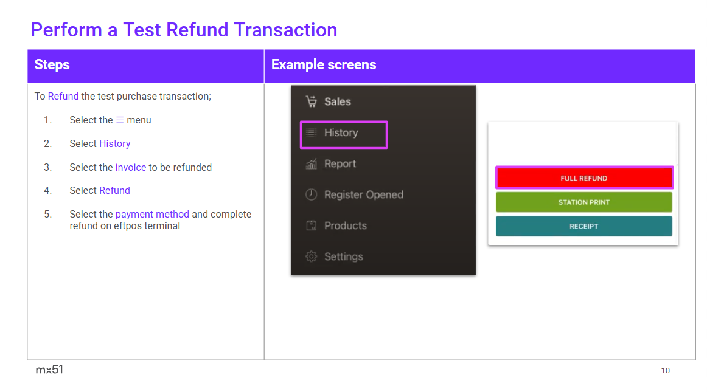Click the Register Opened clock icon

point(312,194)
